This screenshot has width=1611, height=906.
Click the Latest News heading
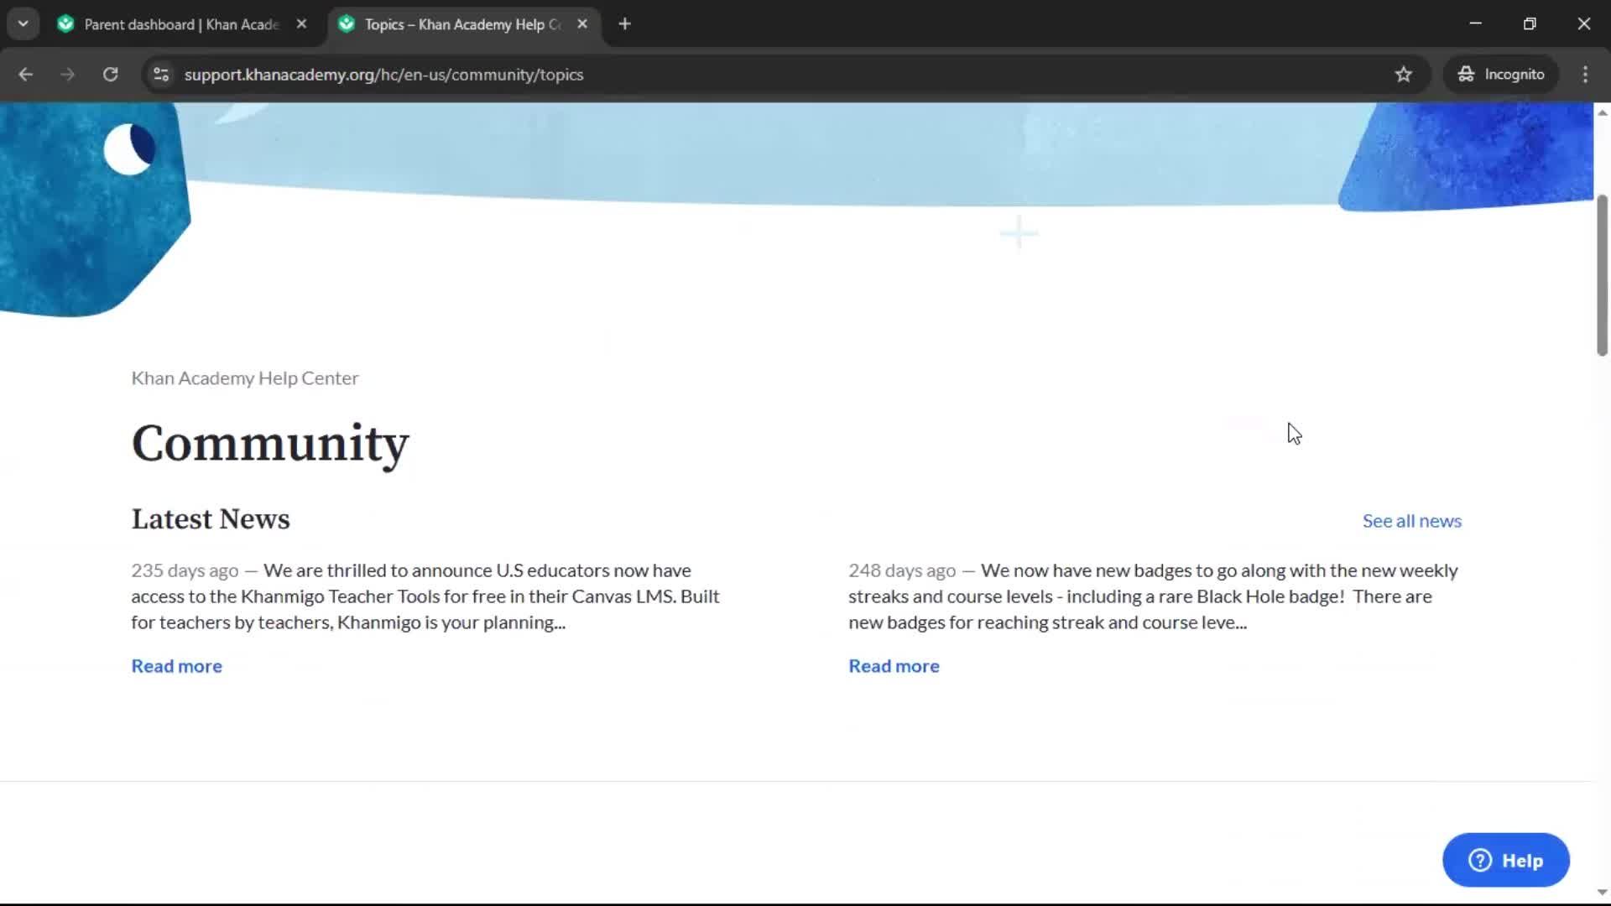point(211,519)
